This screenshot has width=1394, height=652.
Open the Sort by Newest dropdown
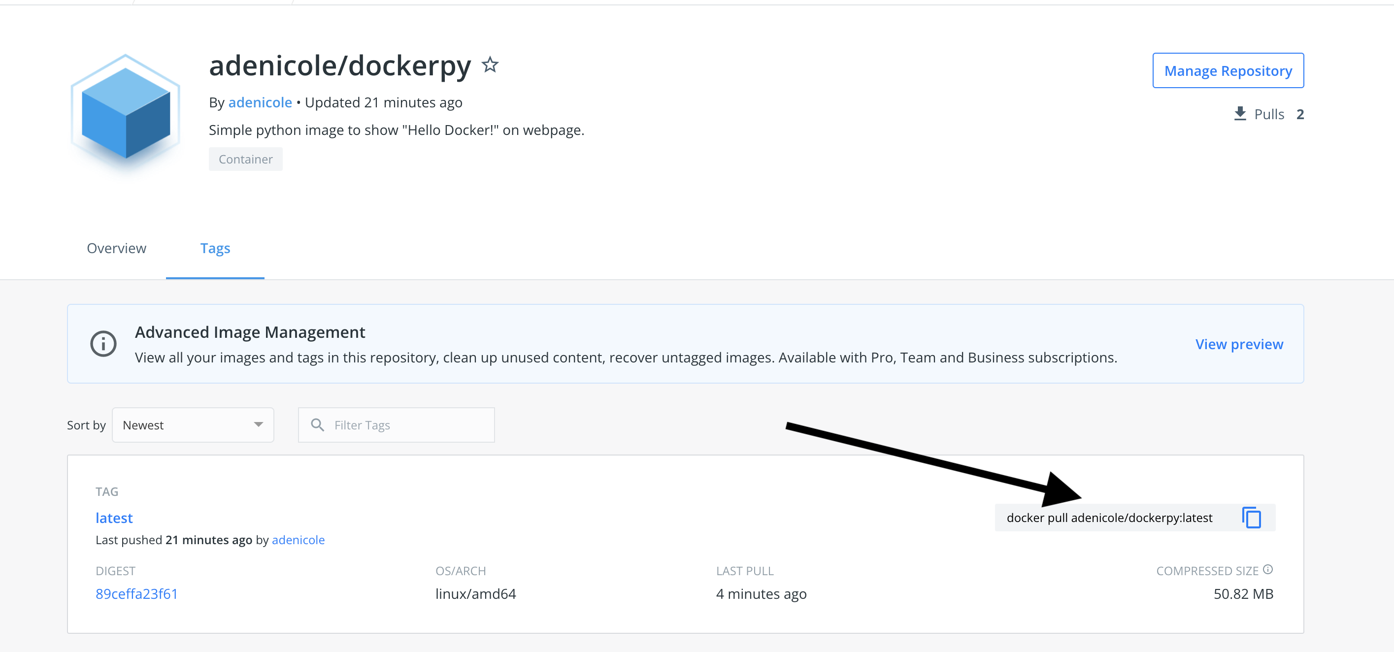(x=193, y=425)
